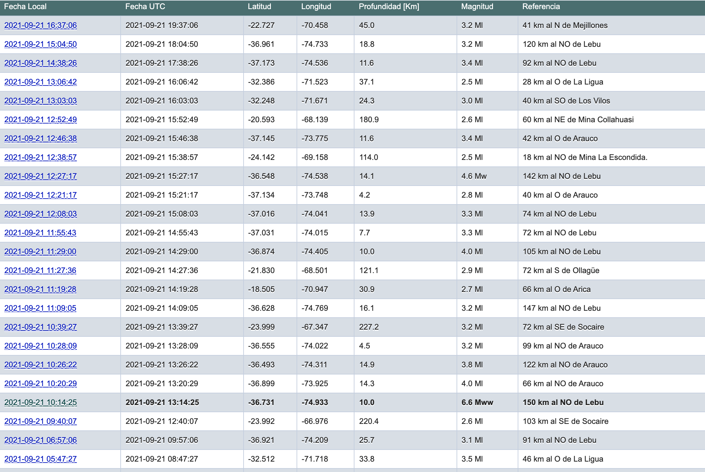The height and width of the screenshot is (472, 705).
Task: Click the Profundidad [Km] column header
Action: [x=389, y=7]
